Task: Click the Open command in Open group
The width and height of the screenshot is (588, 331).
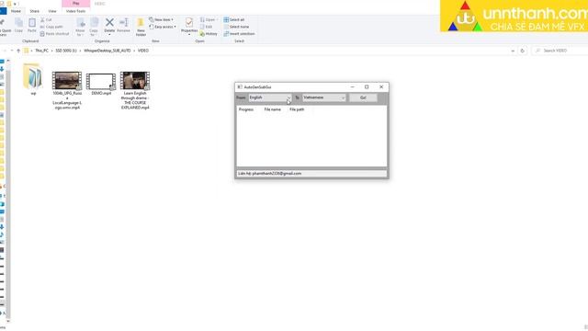Action: 208,20
